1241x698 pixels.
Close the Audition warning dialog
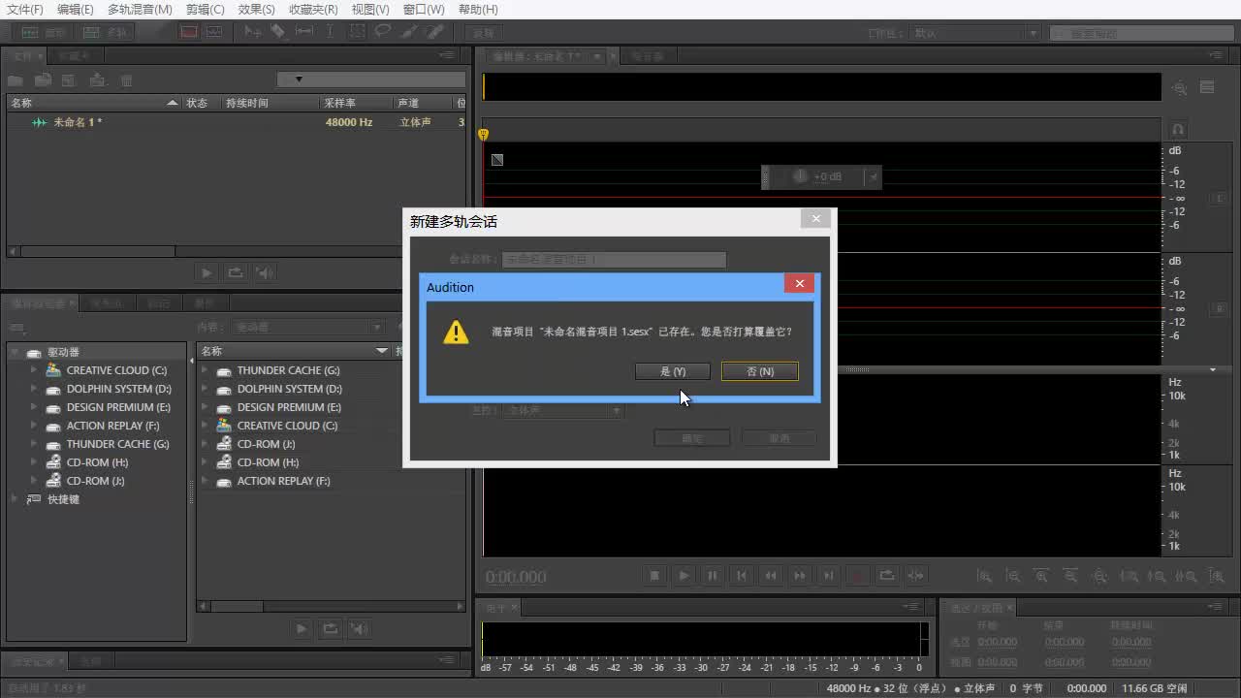tap(799, 283)
